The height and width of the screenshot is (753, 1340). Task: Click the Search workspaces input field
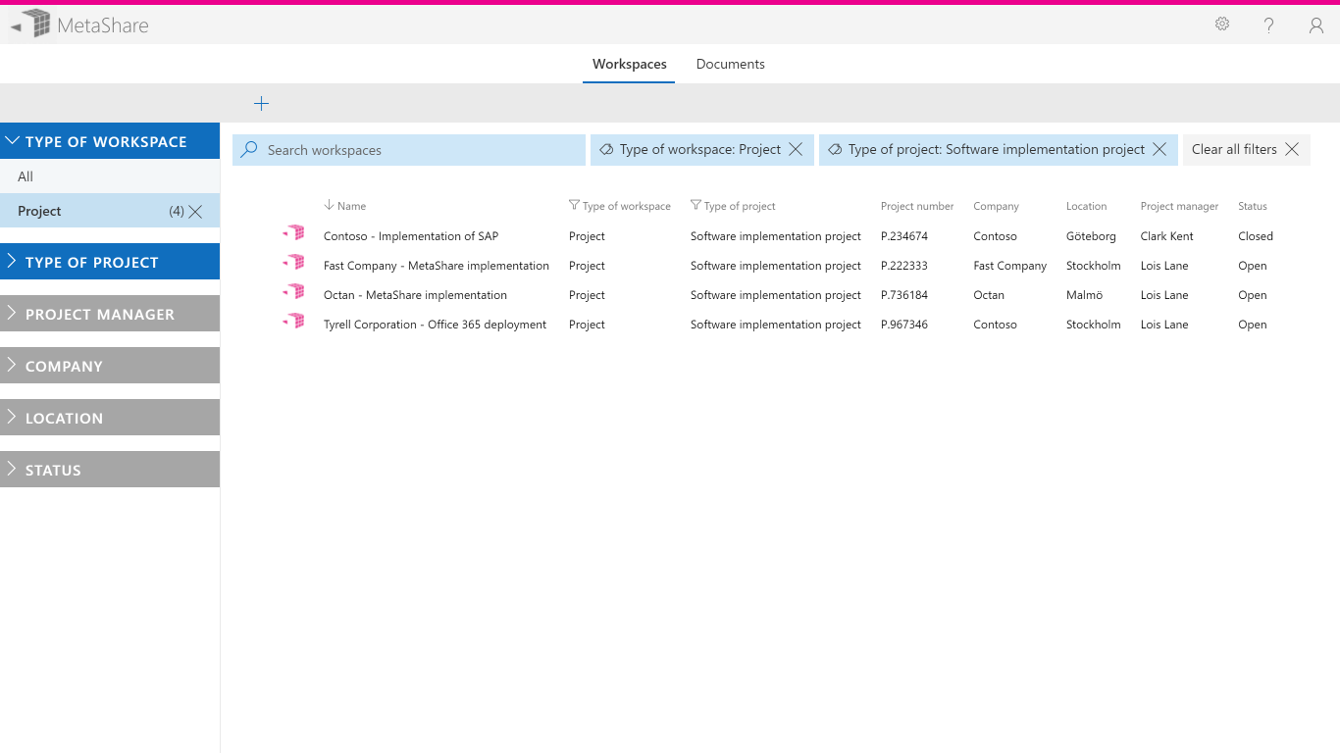click(409, 150)
